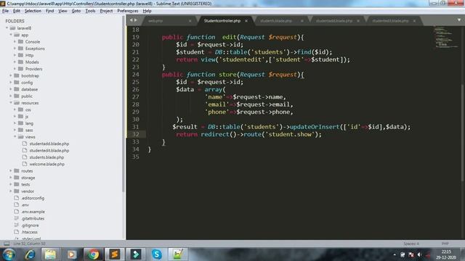Open the Goto menu
465x261 pixels.
tap(76, 11)
